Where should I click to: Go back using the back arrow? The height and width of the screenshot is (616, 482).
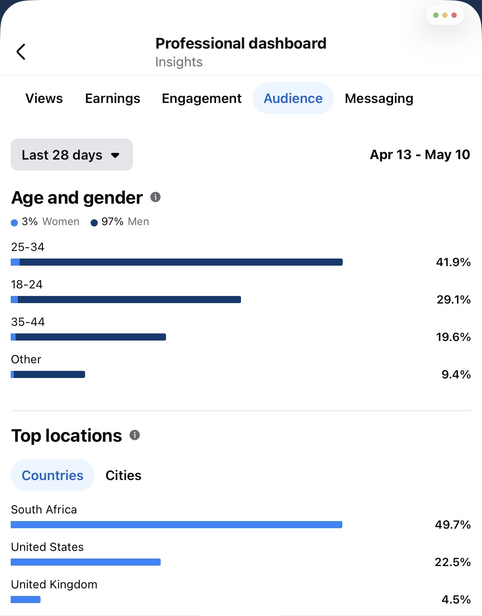(x=21, y=52)
